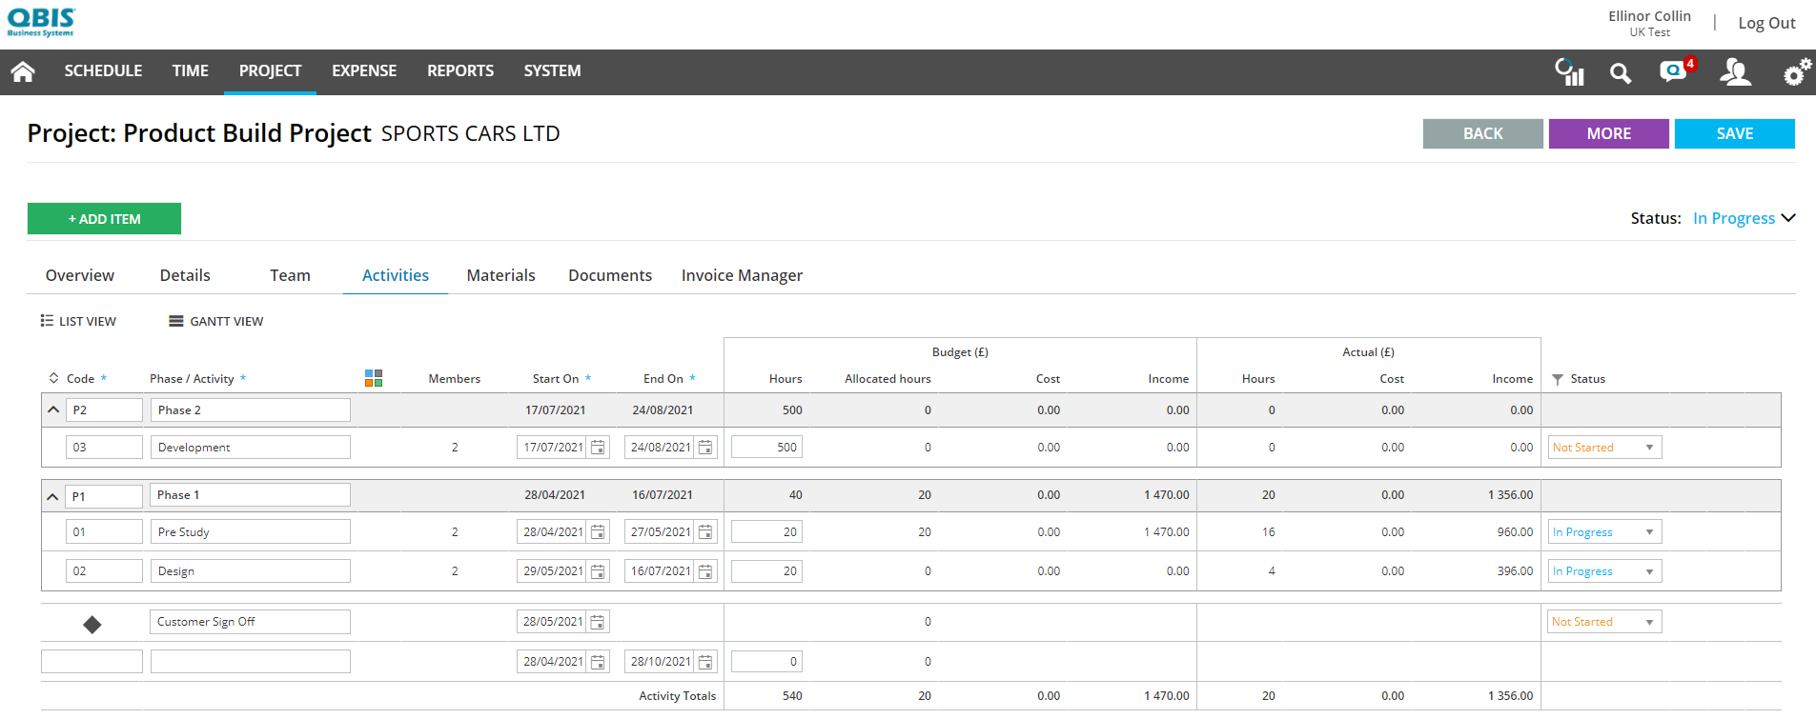Click the magnifying glass search icon

[1620, 72]
